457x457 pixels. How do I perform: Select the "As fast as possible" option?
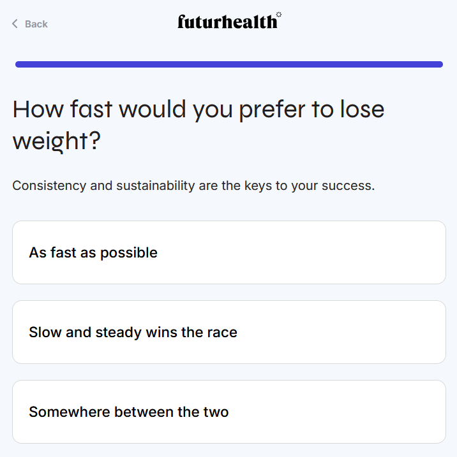point(228,252)
